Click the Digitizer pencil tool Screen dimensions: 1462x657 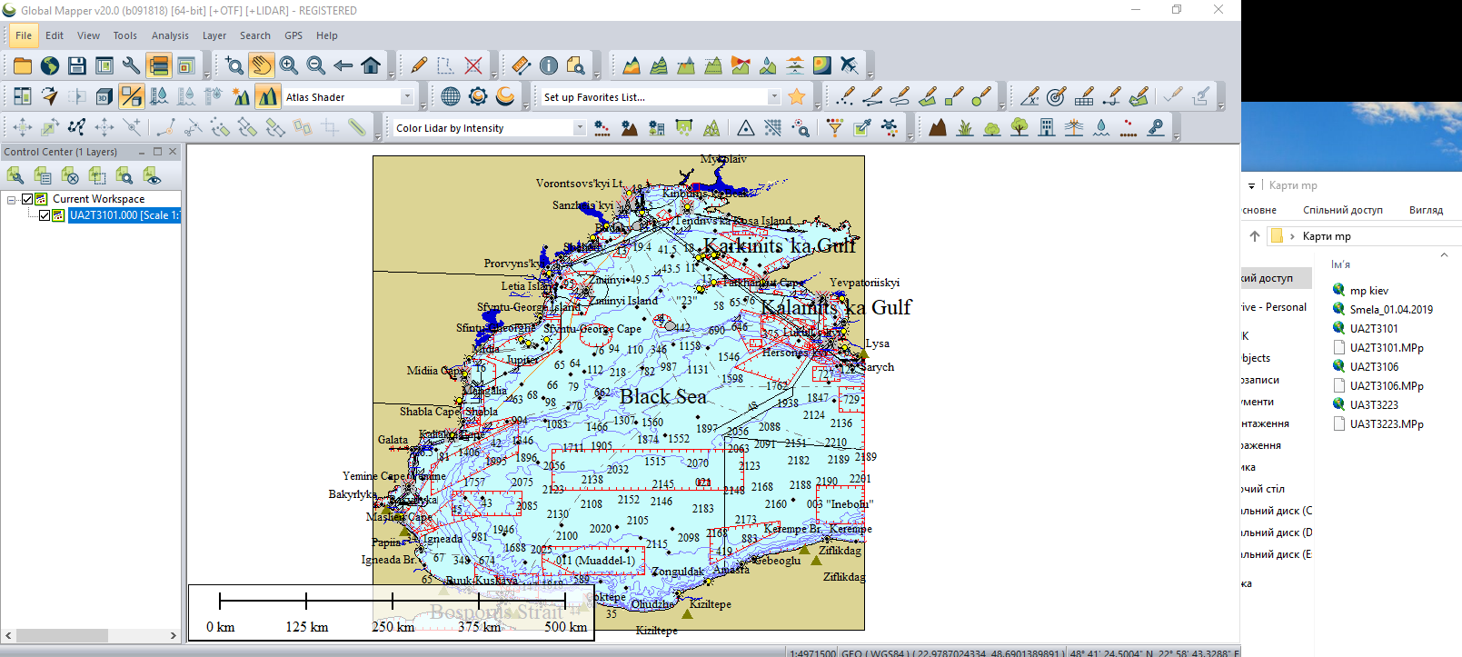419,65
